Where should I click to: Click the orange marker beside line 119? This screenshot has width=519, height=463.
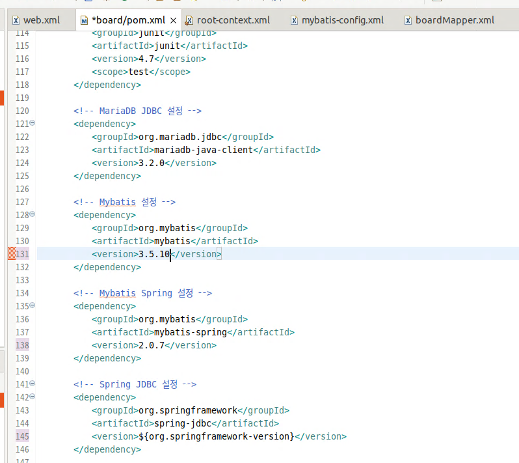click(2, 98)
